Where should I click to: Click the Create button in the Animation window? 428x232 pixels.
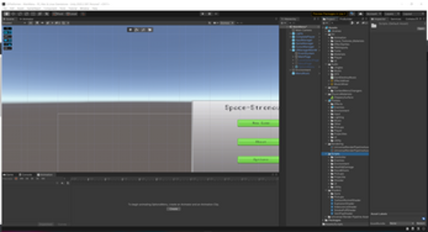174,209
